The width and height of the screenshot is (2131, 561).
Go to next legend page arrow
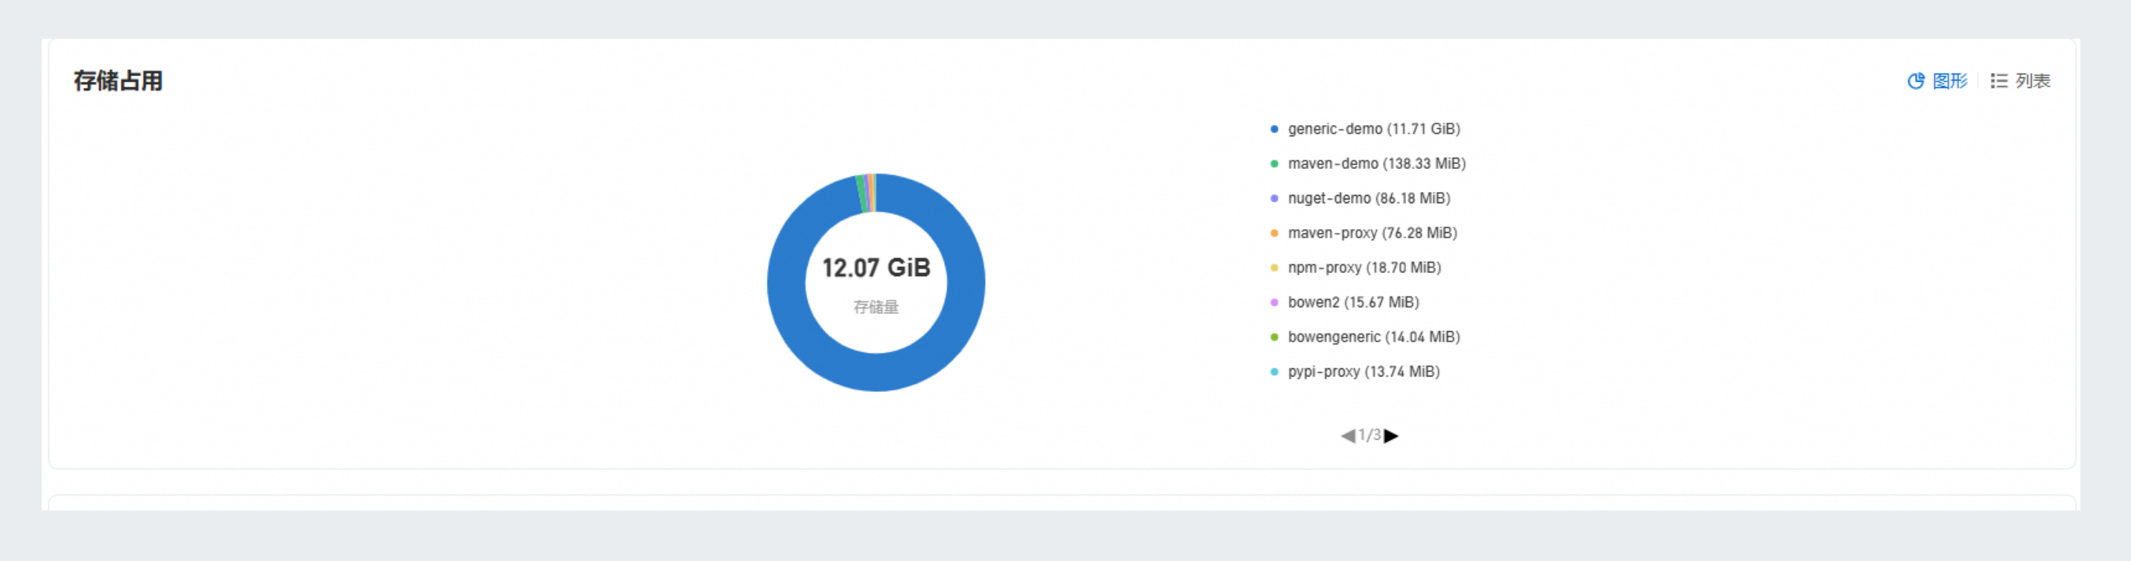(x=1391, y=435)
